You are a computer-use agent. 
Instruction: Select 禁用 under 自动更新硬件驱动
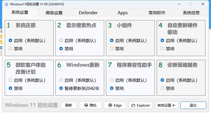pyautogui.click(x=167, y=49)
